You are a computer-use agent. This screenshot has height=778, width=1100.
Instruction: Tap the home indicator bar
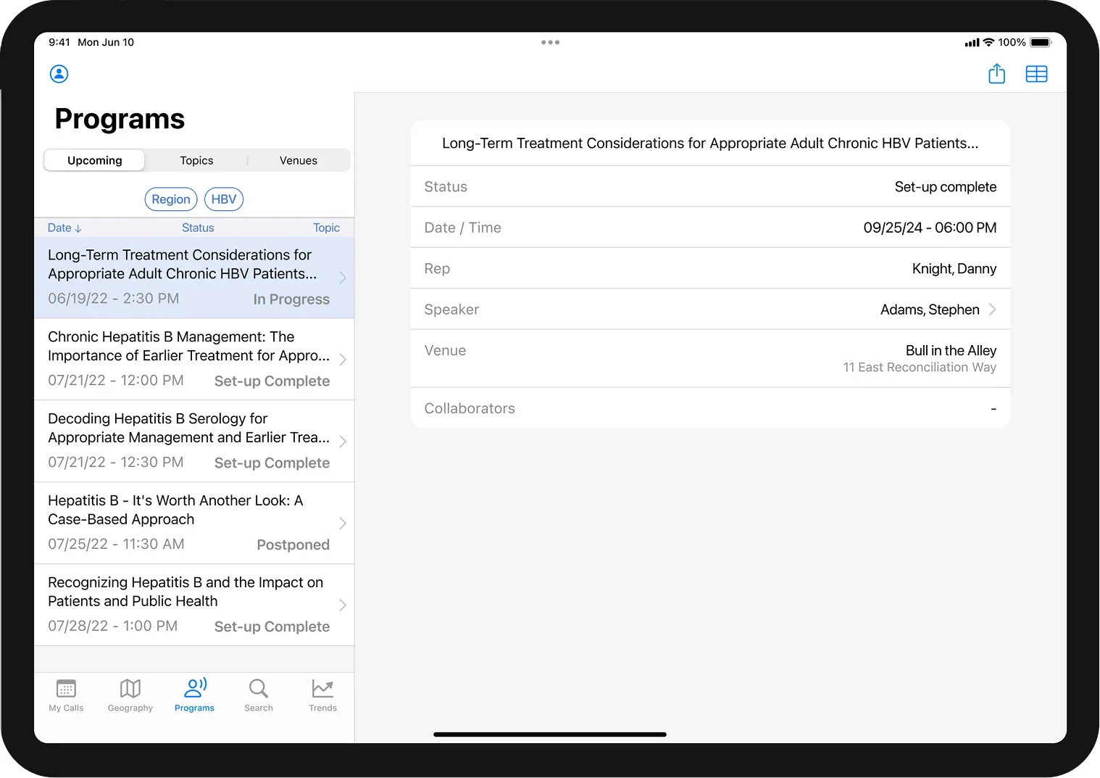point(550,734)
